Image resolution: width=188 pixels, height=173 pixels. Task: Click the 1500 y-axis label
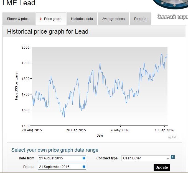coord(26,126)
